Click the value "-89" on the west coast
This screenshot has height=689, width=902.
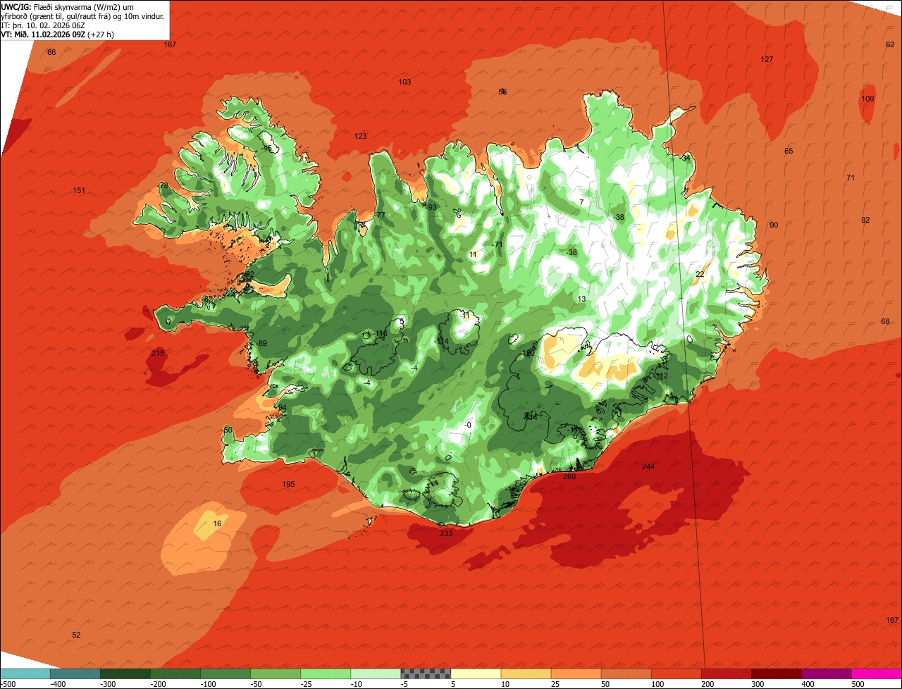pos(261,343)
